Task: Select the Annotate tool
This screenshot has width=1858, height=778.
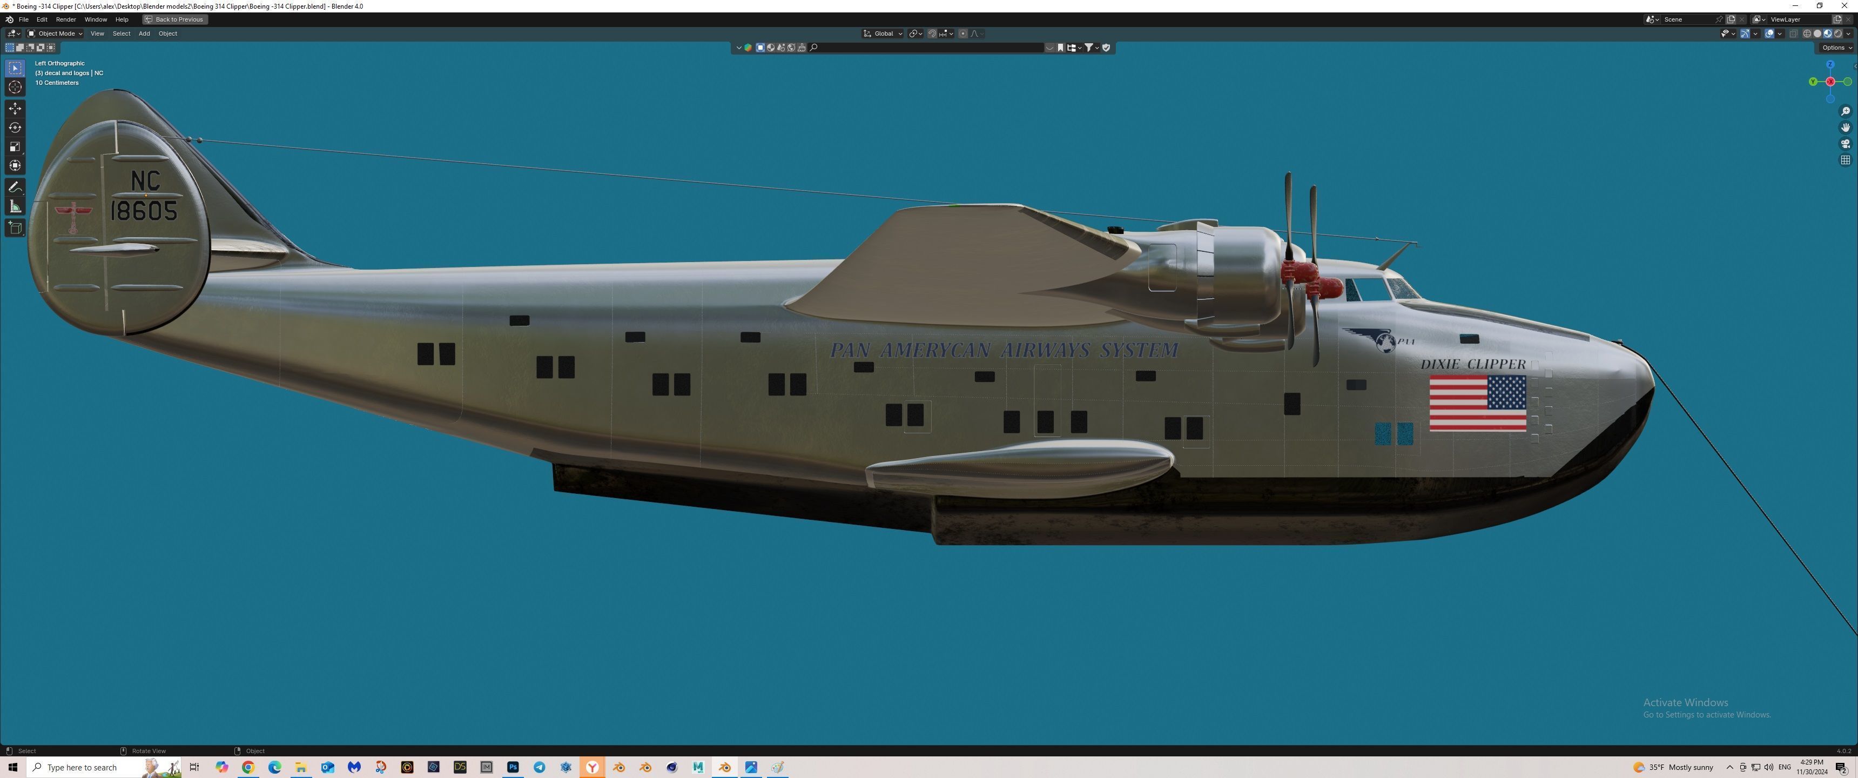Action: [x=15, y=187]
